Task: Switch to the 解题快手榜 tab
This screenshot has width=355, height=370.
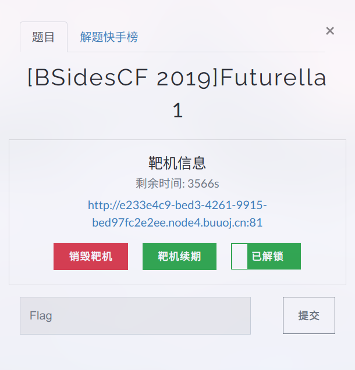Action: pyautogui.click(x=109, y=37)
